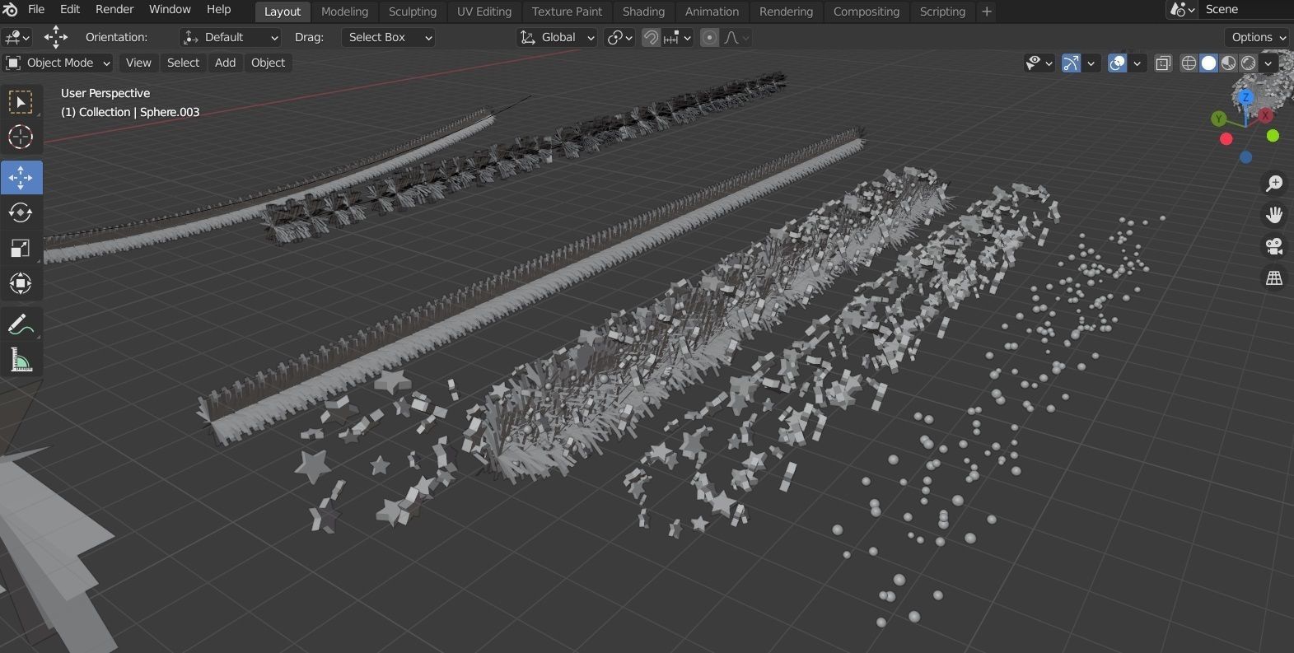Select the Measure tool
This screenshot has width=1294, height=653.
tap(21, 360)
